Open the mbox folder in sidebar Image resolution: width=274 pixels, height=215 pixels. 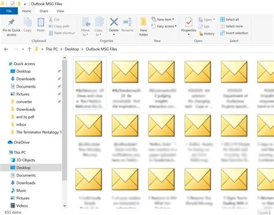click(18, 124)
